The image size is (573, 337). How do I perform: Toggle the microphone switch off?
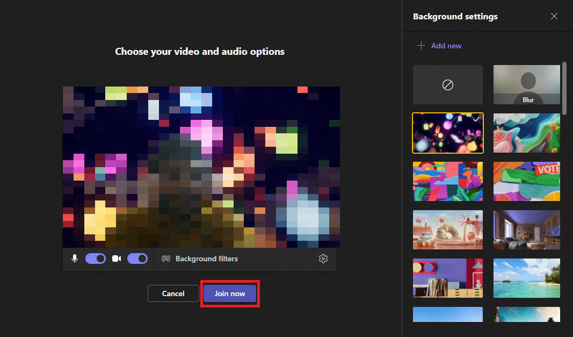pos(96,259)
